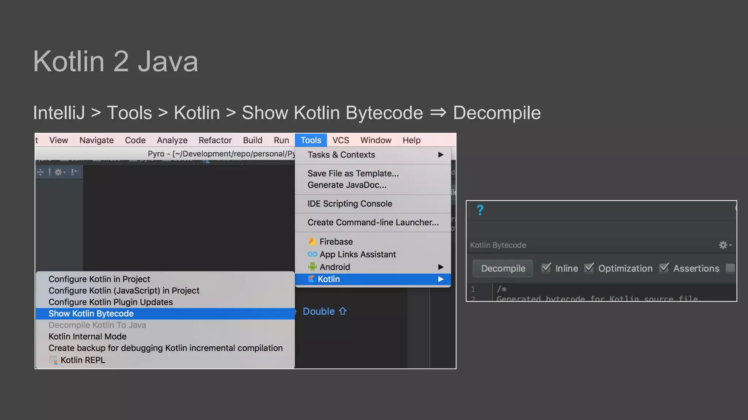Screen dimensions: 748x420
Task: Open the Tools menu
Action: pos(311,140)
